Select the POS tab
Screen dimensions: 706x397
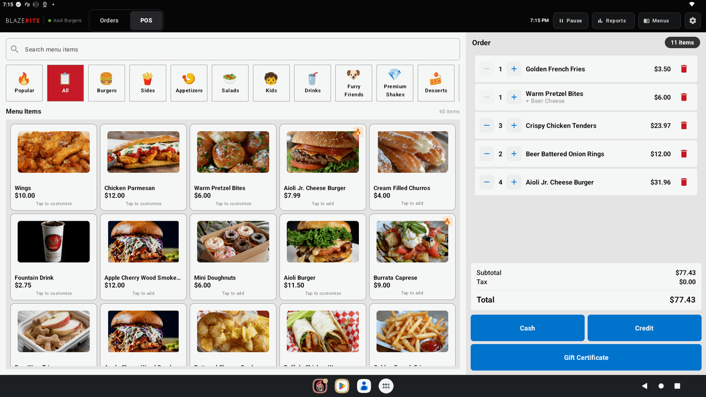coord(146,21)
